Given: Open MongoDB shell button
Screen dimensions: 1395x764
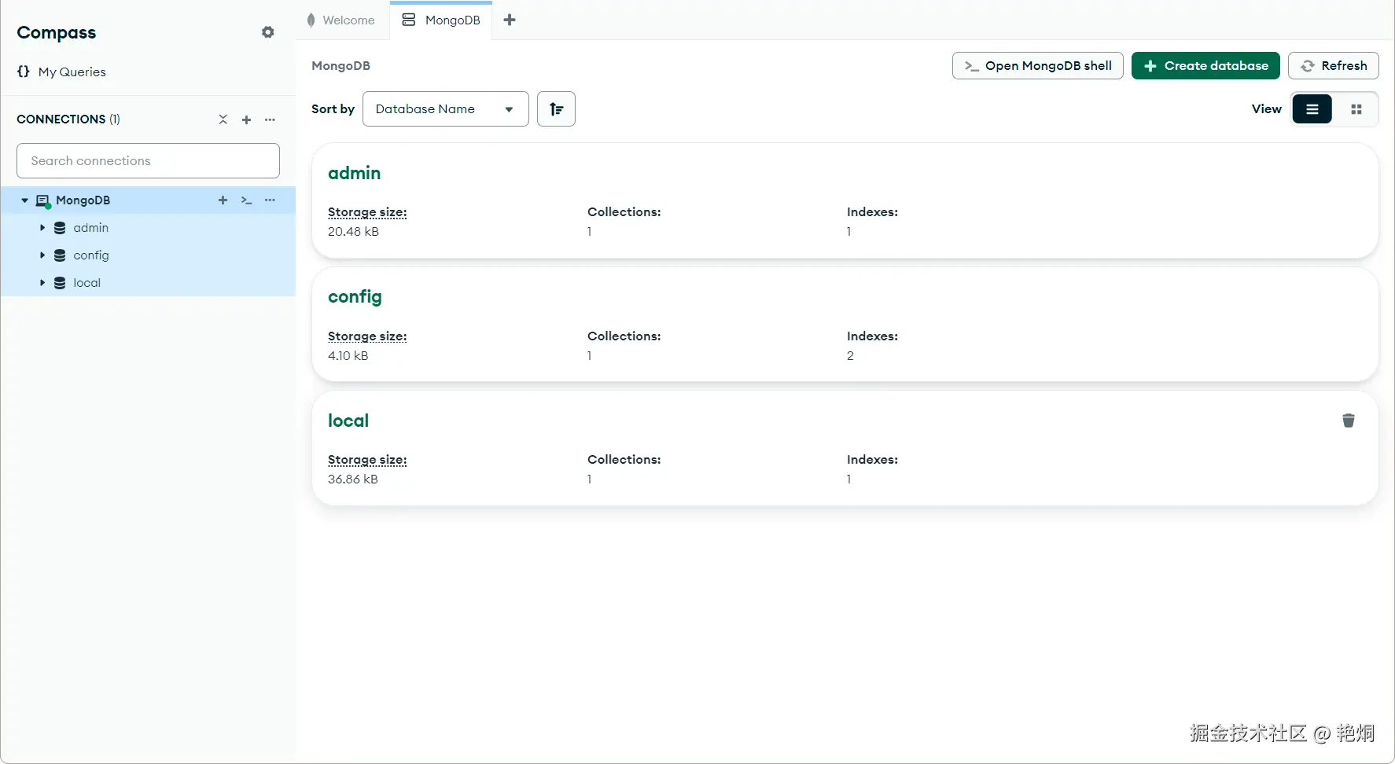Looking at the screenshot, I should (x=1038, y=66).
